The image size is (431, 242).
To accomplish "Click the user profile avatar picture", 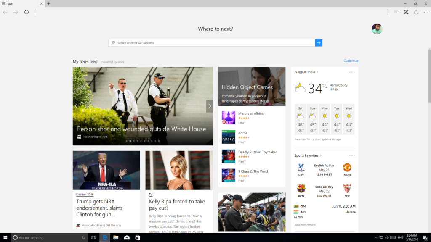I will [377, 29].
